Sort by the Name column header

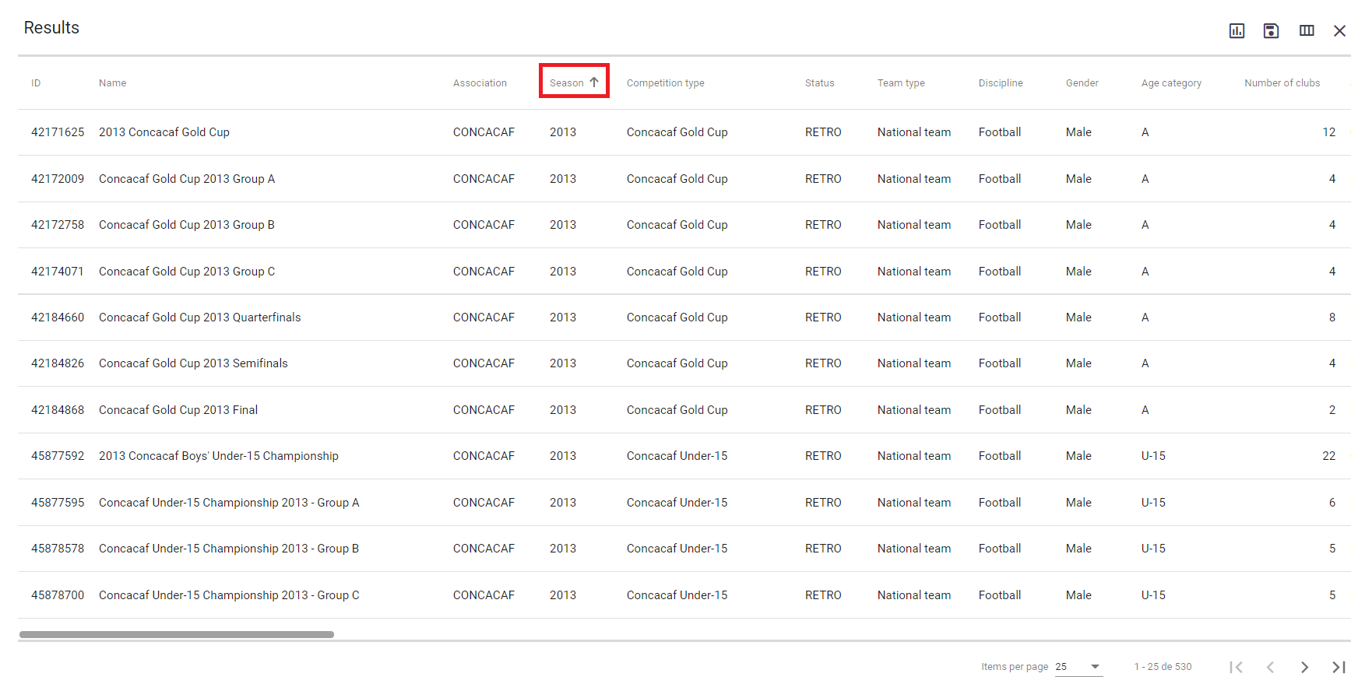tap(112, 83)
